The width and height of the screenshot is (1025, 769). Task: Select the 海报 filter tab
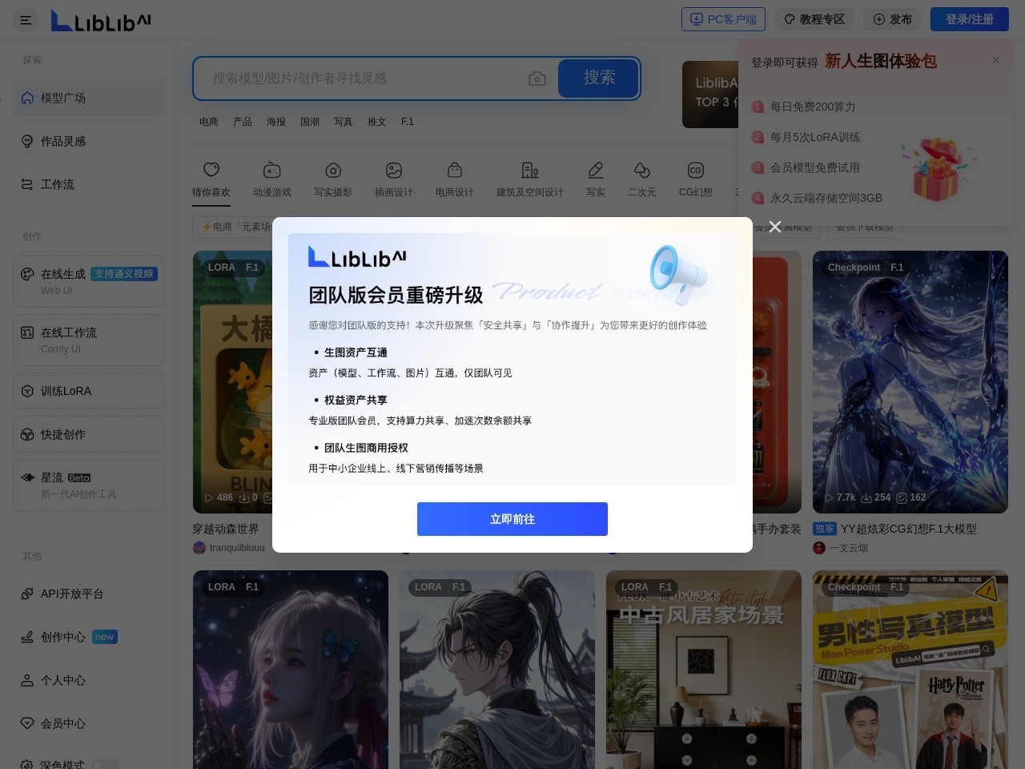click(x=275, y=122)
